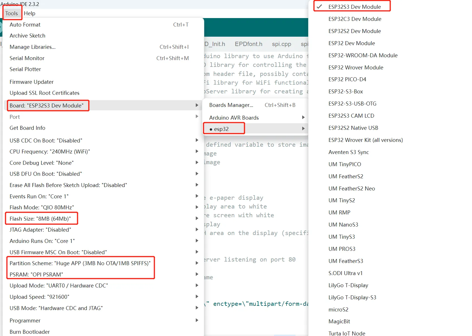Click Get Board Info

point(27,128)
